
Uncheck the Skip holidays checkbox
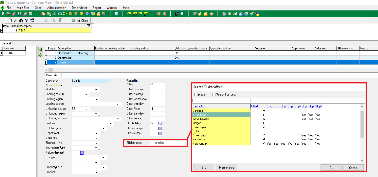160,123
